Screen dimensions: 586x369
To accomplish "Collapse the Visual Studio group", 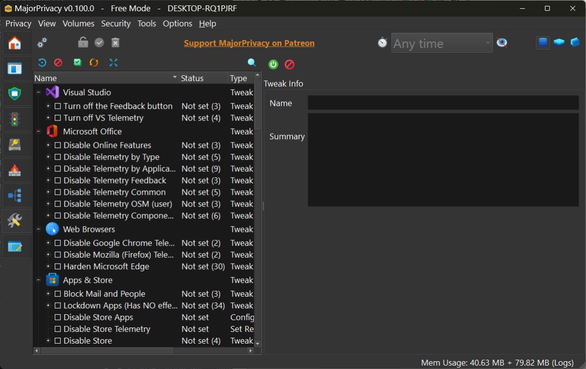I will [39, 92].
